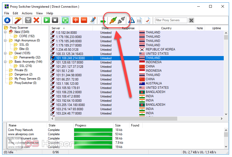Open the Actions menu

coord(27,13)
